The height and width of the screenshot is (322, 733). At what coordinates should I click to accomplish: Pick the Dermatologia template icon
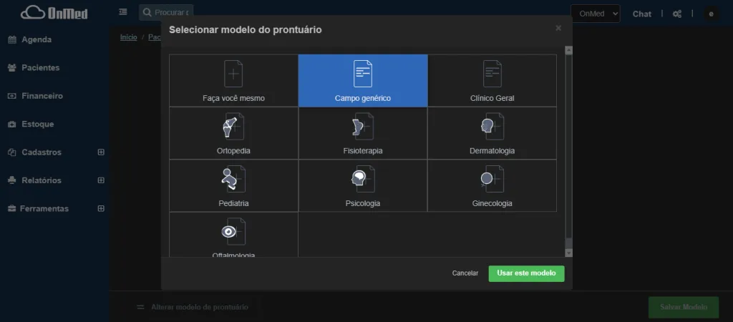[x=492, y=127]
